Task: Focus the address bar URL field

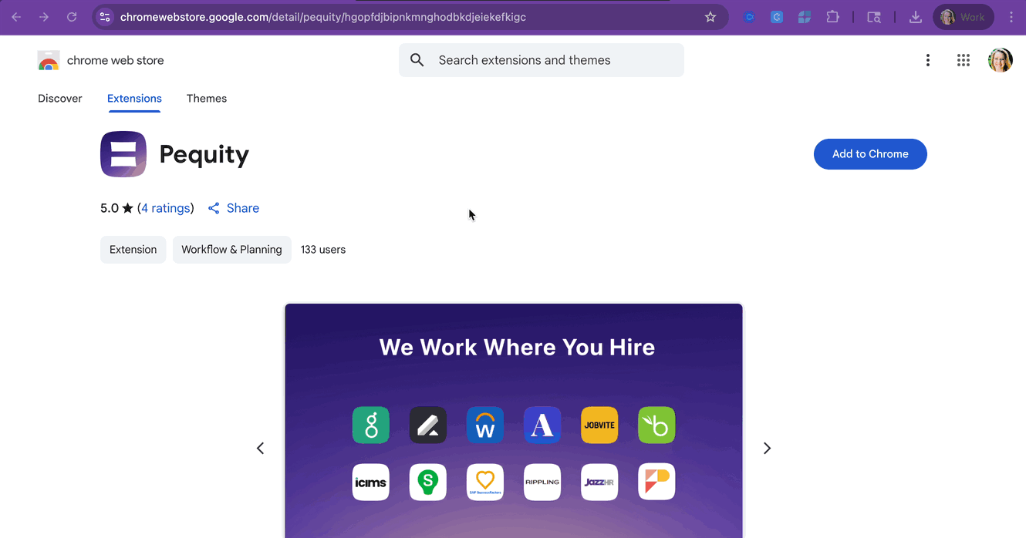Action: (409, 17)
